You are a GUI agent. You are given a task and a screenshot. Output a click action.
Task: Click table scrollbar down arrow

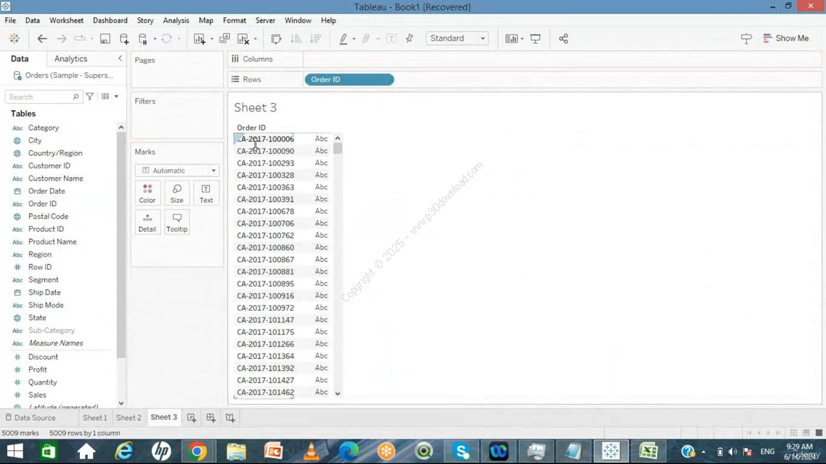tap(337, 393)
